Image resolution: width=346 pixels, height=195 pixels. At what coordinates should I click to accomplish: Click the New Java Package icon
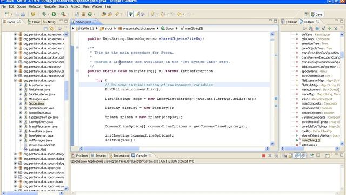(83, 15)
